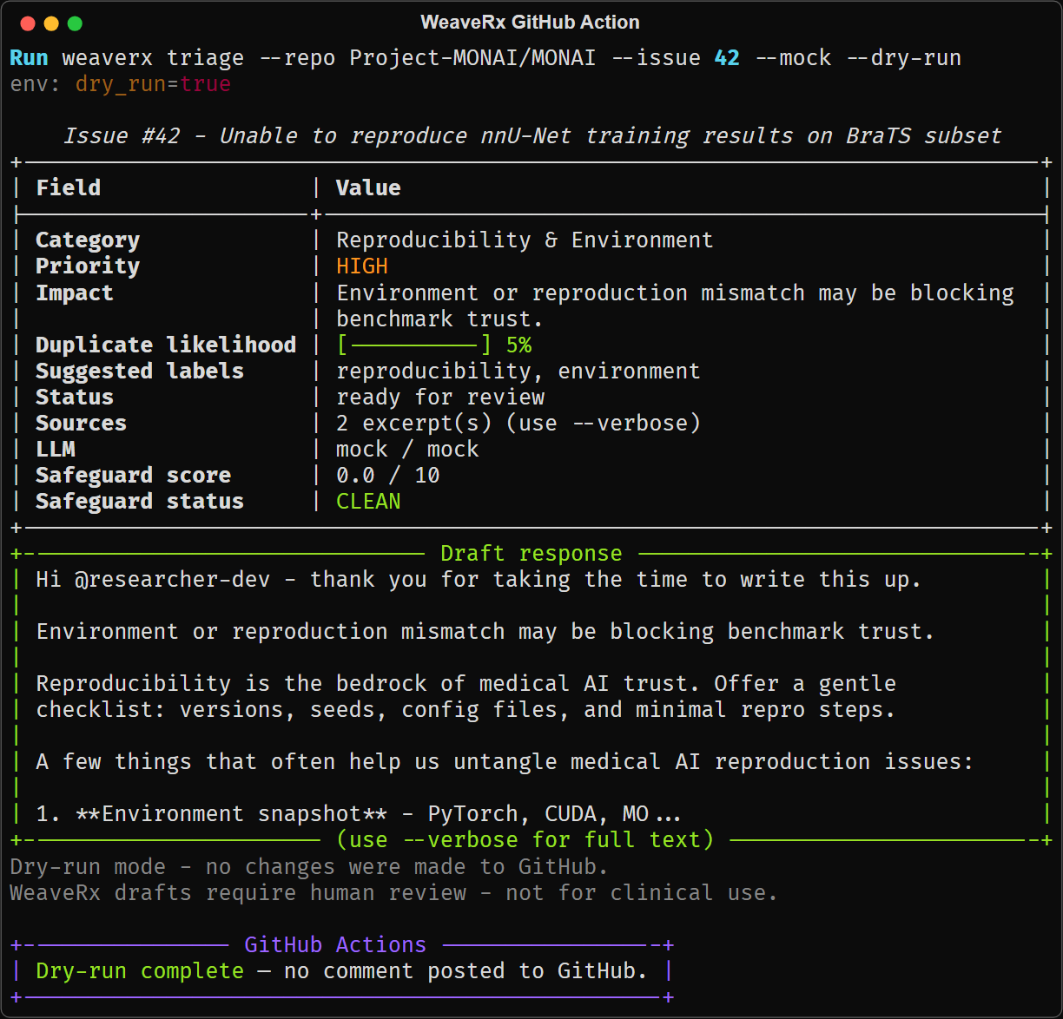This screenshot has height=1019, width=1063.
Task: Click 'reproducibility, environment' labels value
Action: click(x=518, y=371)
